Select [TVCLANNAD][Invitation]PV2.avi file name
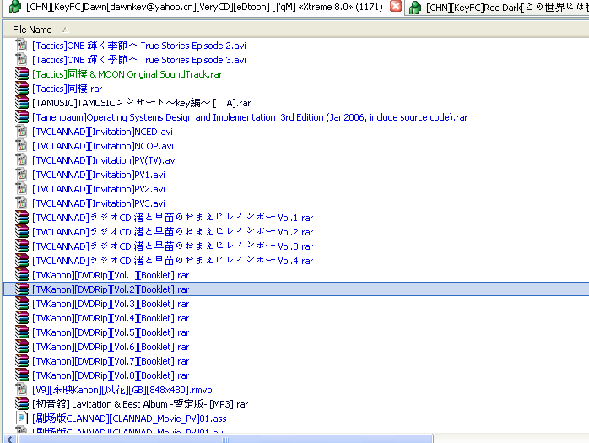The height and width of the screenshot is (443, 589). 99,189
